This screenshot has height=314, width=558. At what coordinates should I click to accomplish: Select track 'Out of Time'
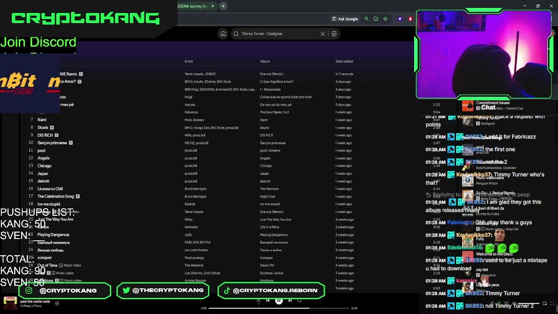[x=48, y=265]
